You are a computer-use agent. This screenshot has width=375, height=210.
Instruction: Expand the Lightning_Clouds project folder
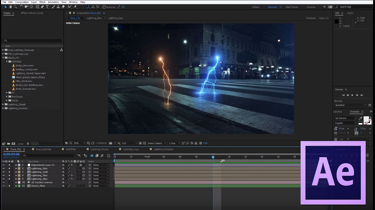coord(3,104)
